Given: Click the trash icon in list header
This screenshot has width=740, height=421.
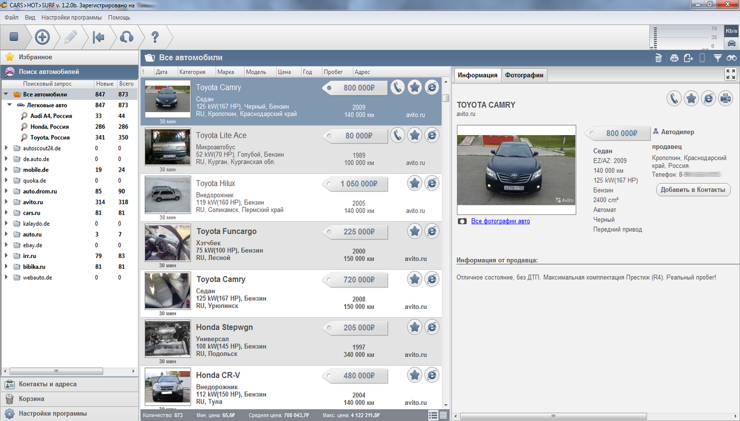Looking at the screenshot, I should [658, 58].
